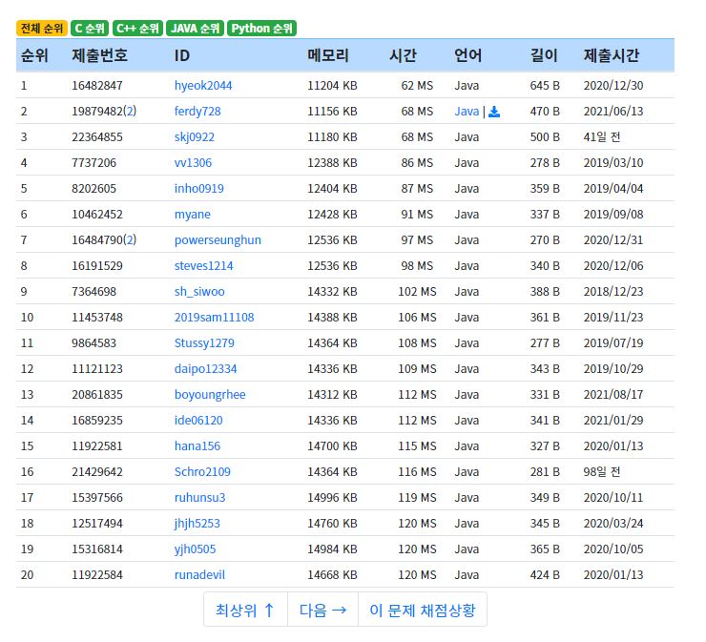Select time value 62 MS
706x642 pixels.
[417, 86]
